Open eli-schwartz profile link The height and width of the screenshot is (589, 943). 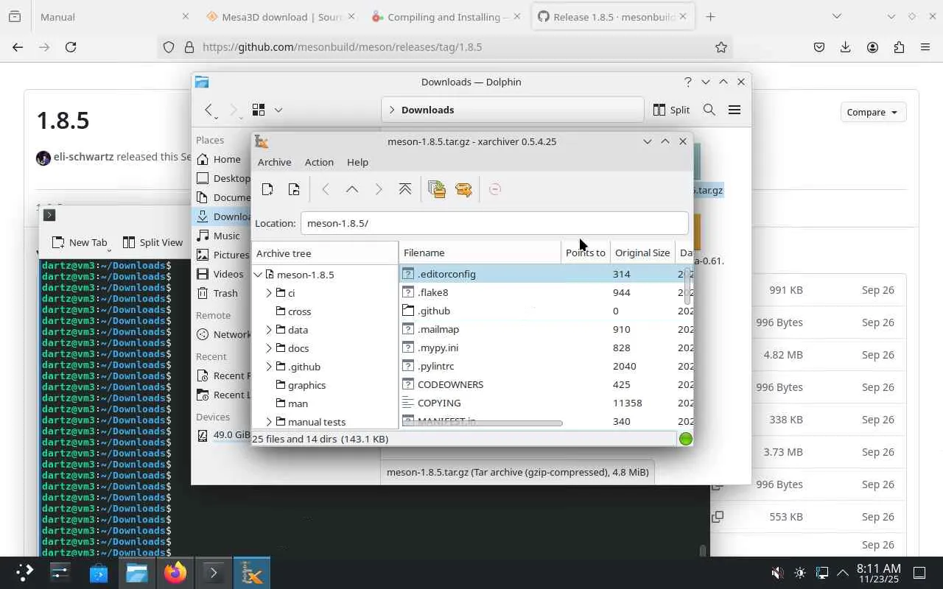coord(83,157)
